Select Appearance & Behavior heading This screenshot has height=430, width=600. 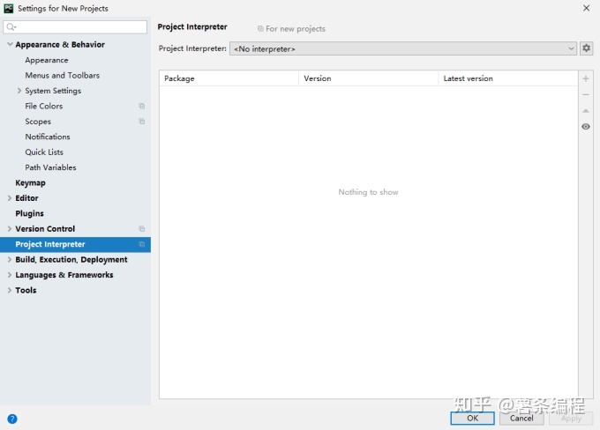pos(60,44)
